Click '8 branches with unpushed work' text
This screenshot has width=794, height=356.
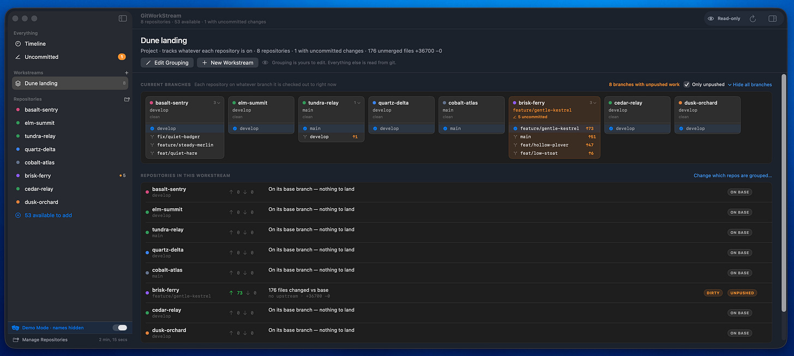(644, 85)
